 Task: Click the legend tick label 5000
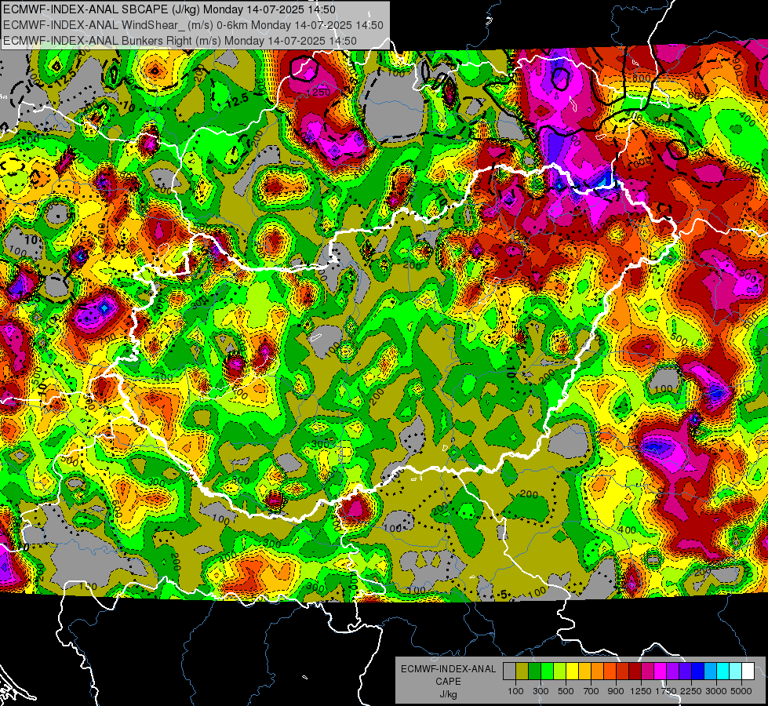click(741, 691)
